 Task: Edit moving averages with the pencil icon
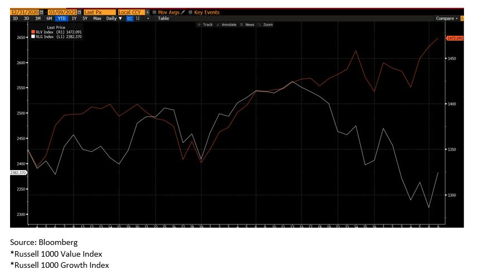point(183,12)
